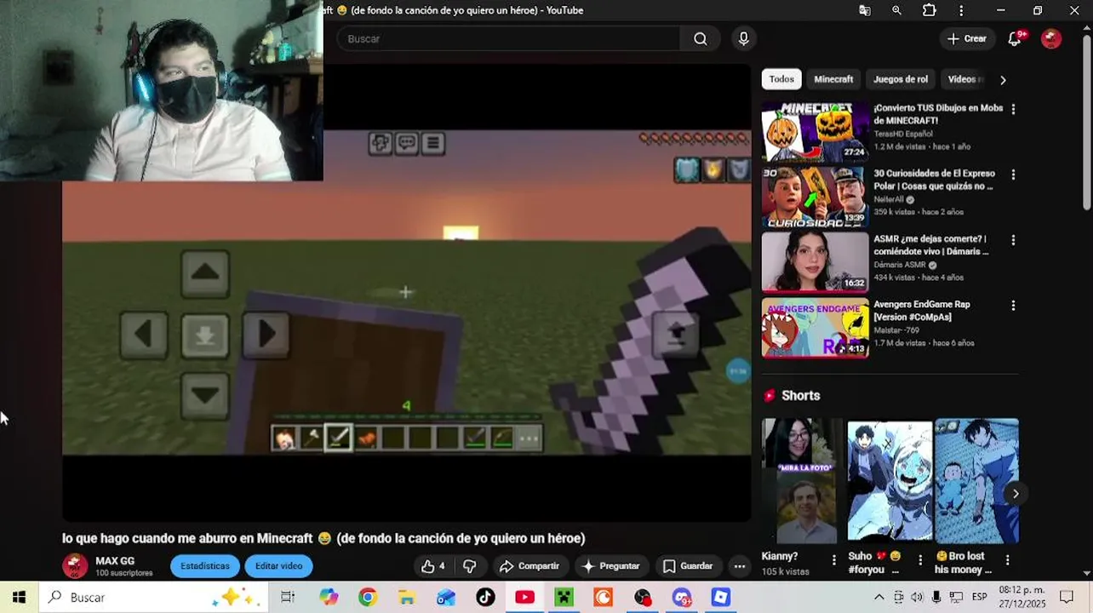Click the magnifier search button in YouTube
This screenshot has height=613, width=1093.
(x=701, y=38)
